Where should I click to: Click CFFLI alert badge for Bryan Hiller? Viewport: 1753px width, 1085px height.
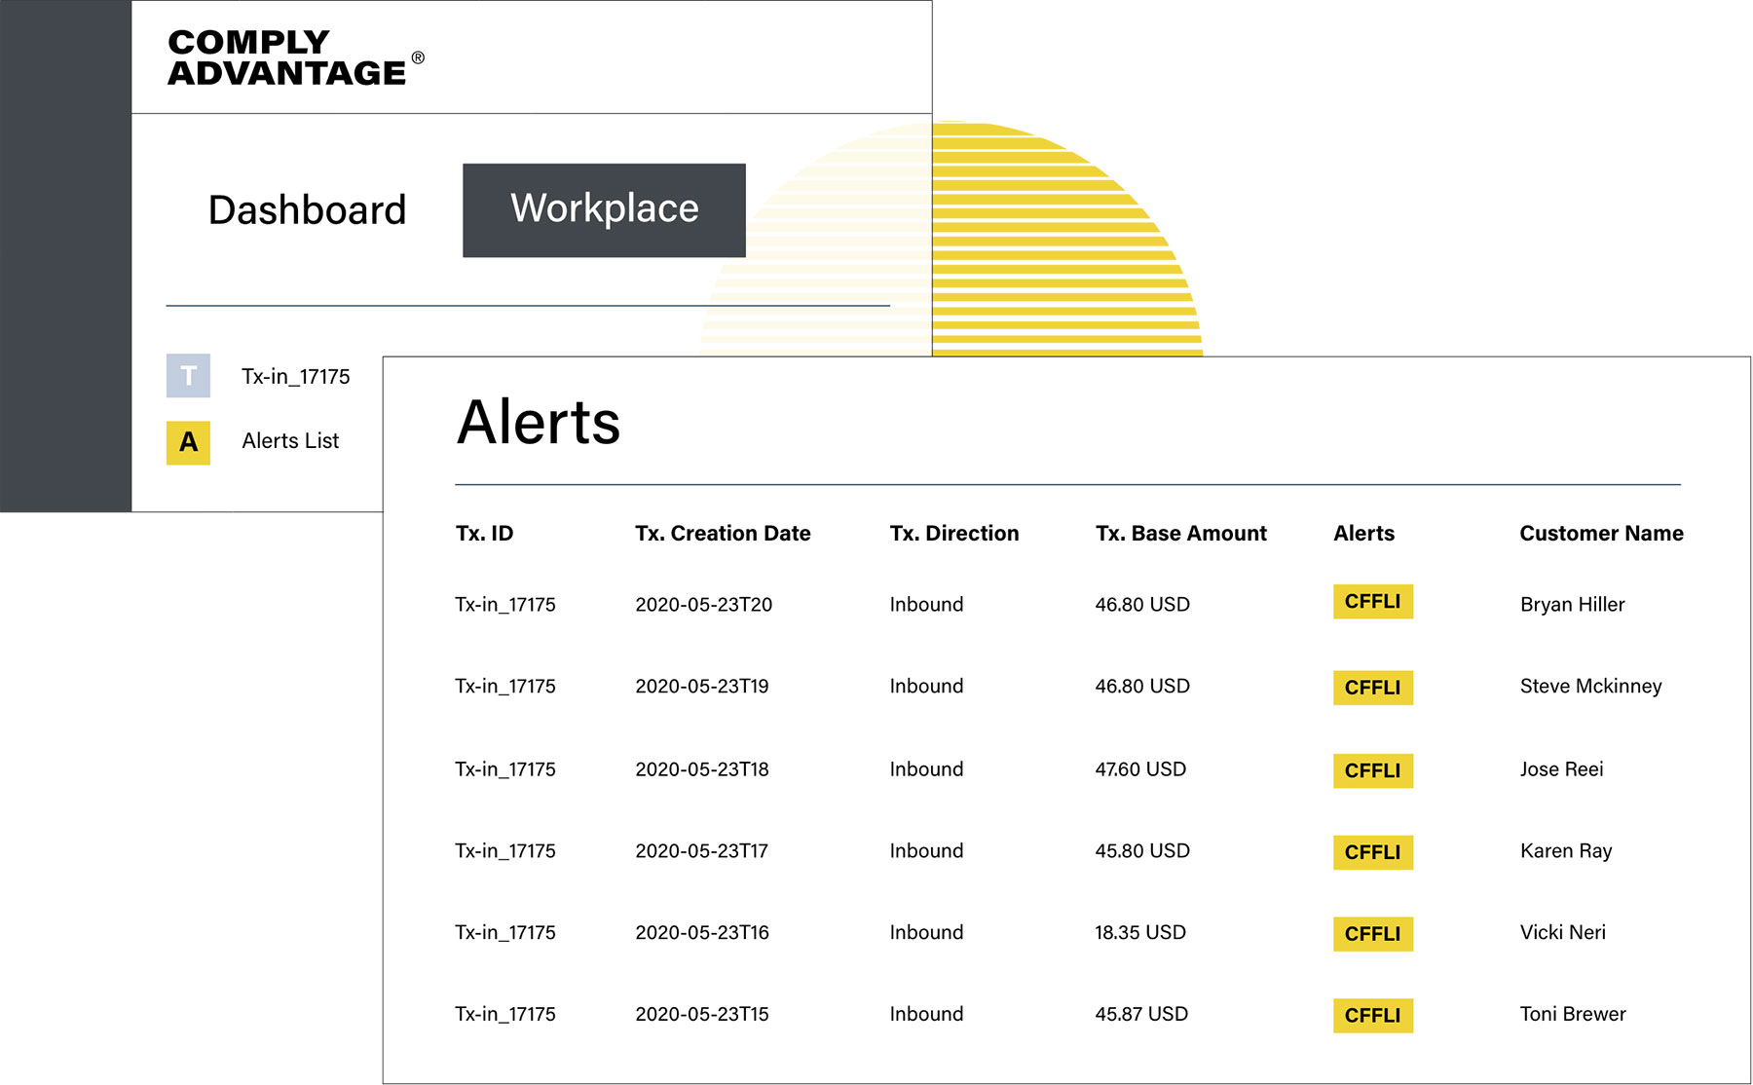click(x=1372, y=602)
